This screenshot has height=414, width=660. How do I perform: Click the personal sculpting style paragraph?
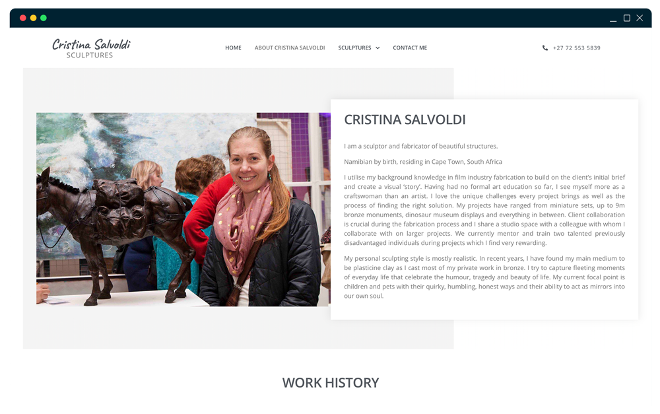pos(484,277)
